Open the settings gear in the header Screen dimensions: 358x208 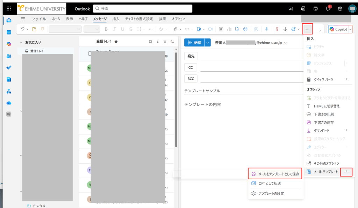point(340,9)
